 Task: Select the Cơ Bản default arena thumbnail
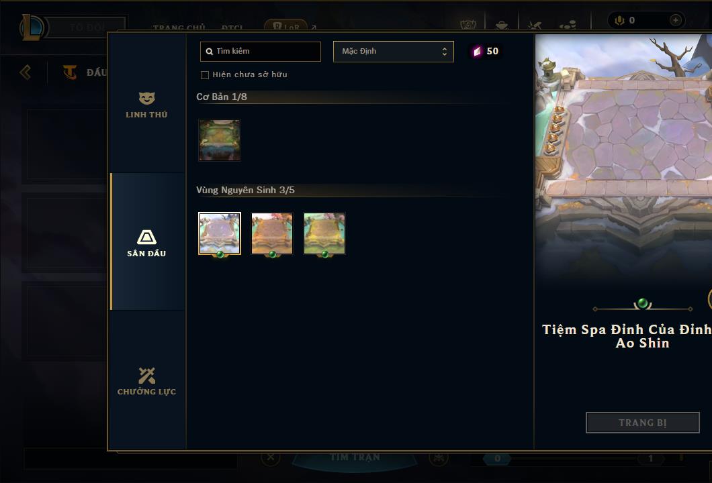(220, 140)
